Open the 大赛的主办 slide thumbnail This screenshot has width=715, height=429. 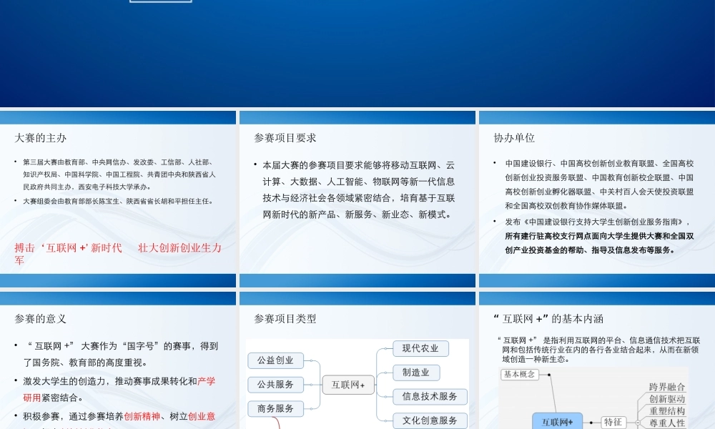118,198
